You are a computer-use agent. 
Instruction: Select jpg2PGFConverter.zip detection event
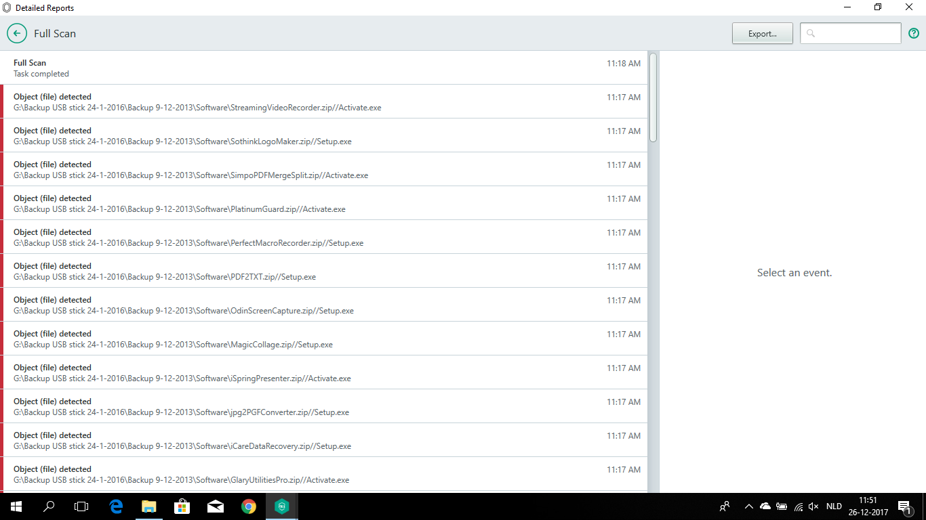(x=324, y=406)
